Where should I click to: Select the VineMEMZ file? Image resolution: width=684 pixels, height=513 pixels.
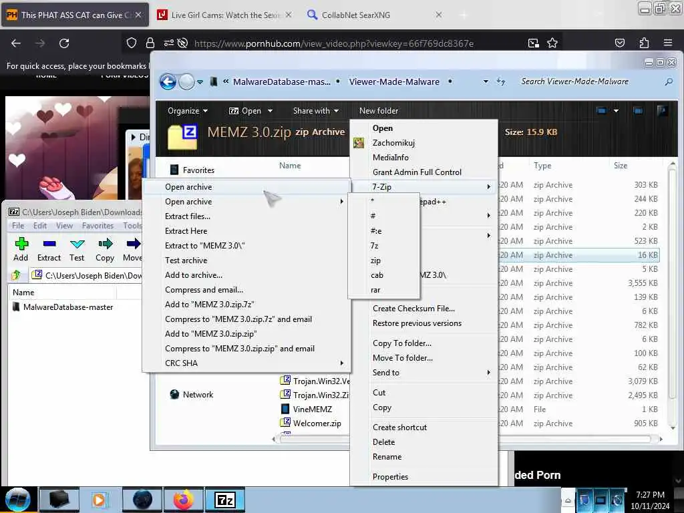313,409
